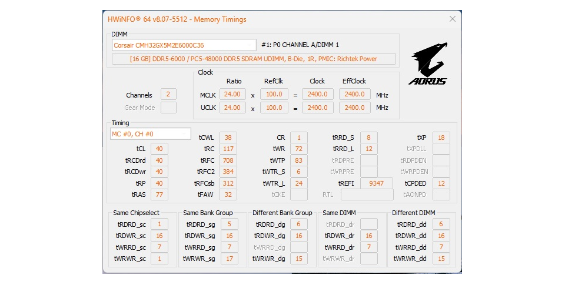Click the tXP value box

[x=441, y=138]
